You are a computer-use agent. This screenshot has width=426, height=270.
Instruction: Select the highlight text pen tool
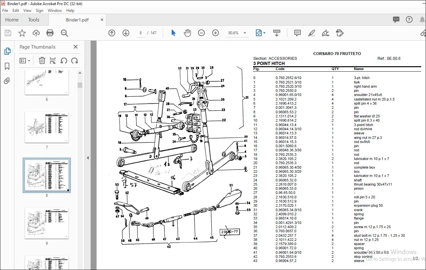pos(311,33)
